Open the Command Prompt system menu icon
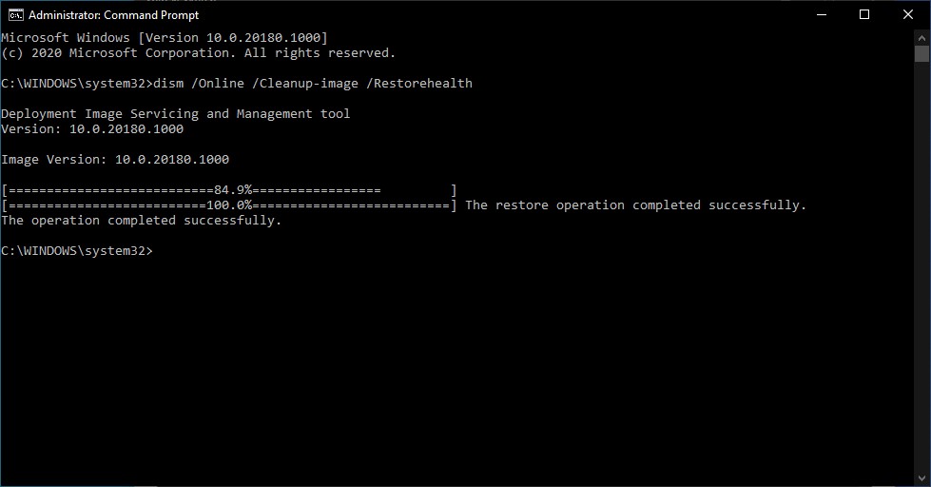Image resolution: width=931 pixels, height=487 pixels. [15, 15]
